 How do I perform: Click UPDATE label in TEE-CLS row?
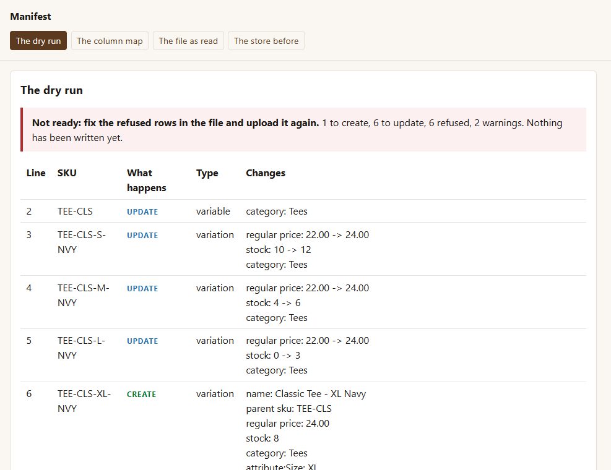click(142, 212)
